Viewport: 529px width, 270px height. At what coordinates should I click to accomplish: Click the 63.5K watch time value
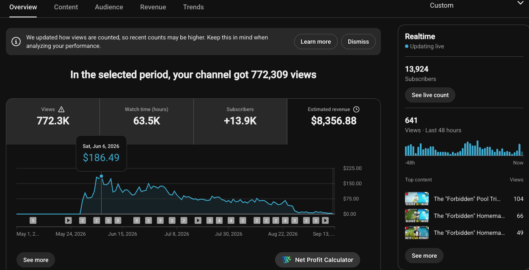pos(146,121)
